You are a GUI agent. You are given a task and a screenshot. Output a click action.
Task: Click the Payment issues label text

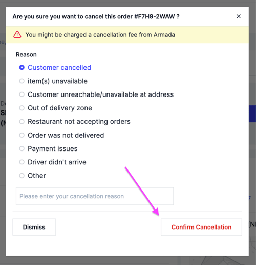point(53,148)
